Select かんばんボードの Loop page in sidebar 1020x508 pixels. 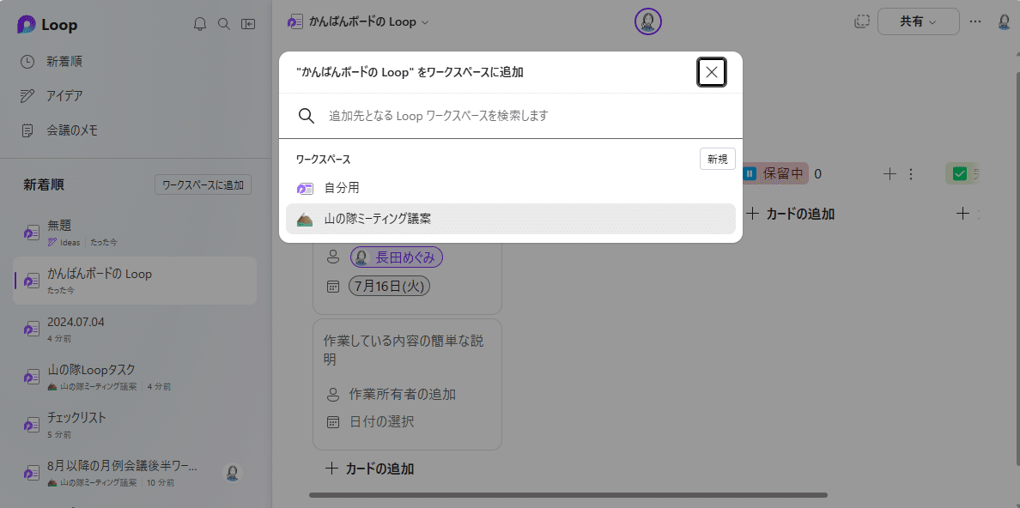[136, 281]
